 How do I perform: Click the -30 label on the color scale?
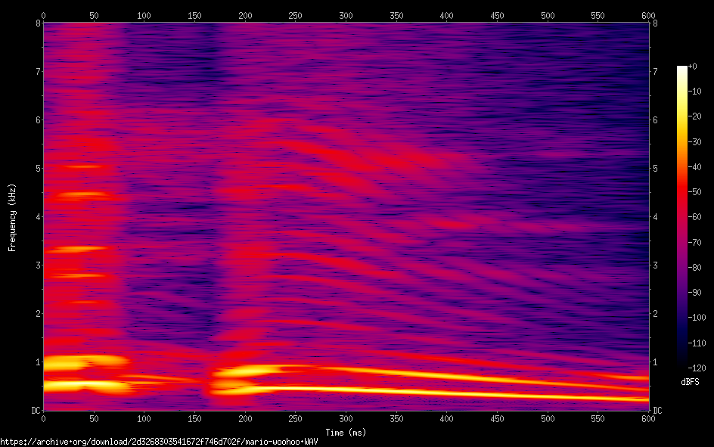pyautogui.click(x=697, y=141)
